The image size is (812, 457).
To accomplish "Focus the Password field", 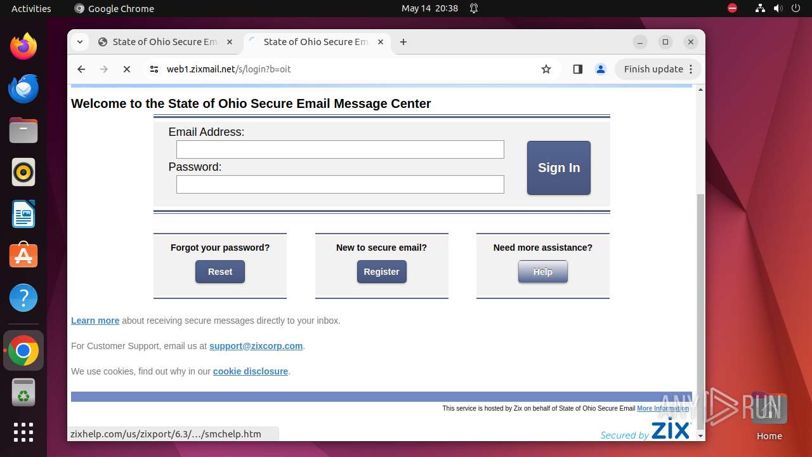I will pos(340,184).
